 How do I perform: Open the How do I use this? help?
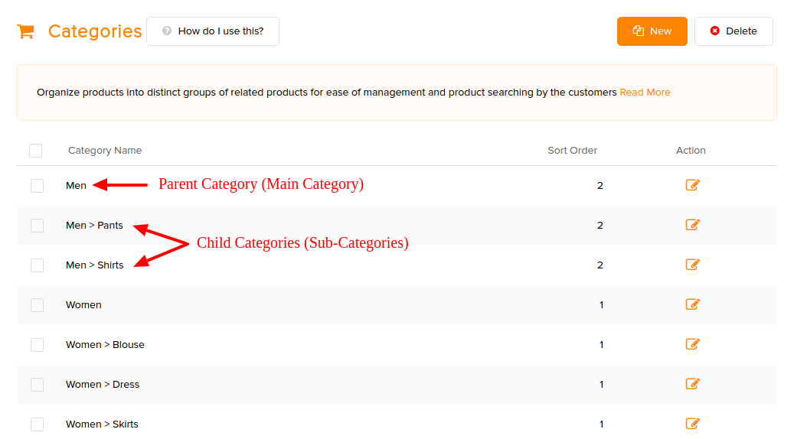[x=213, y=31]
